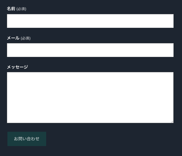The image size is (182, 156).
Task: Click the dark green button below the message box
Action: point(27,139)
